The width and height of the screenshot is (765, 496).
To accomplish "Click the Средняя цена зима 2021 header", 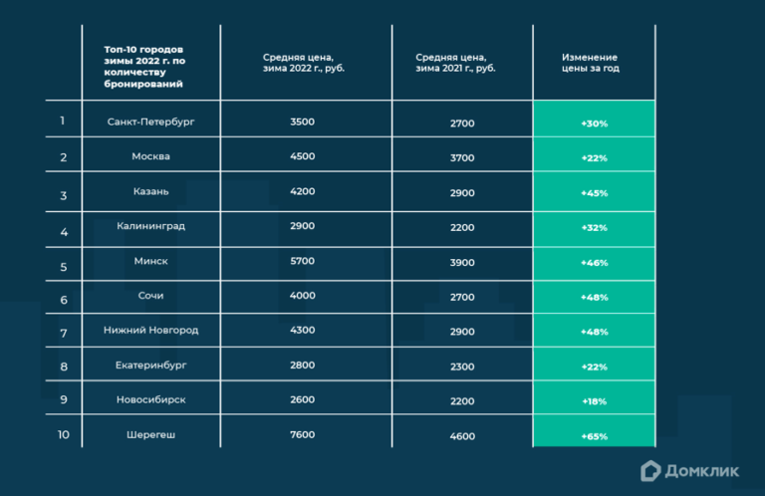I will coord(462,64).
